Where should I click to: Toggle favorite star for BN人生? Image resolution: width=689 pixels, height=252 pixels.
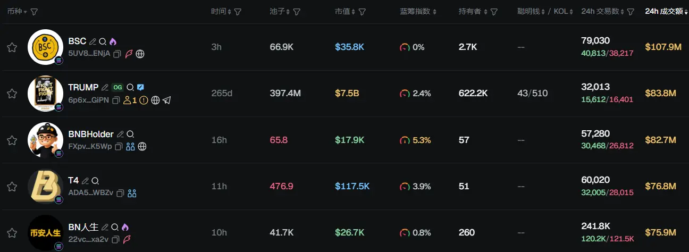[12, 233]
